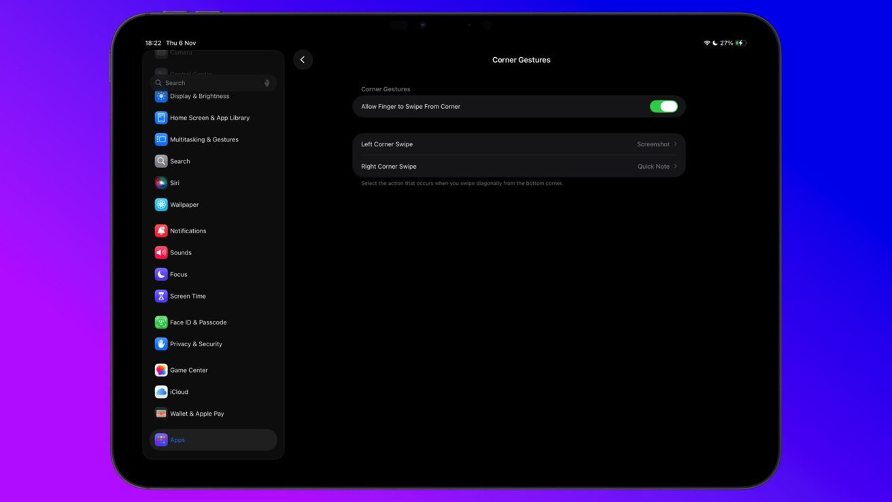
Task: Open Display & Brightness settings
Action: click(x=199, y=96)
